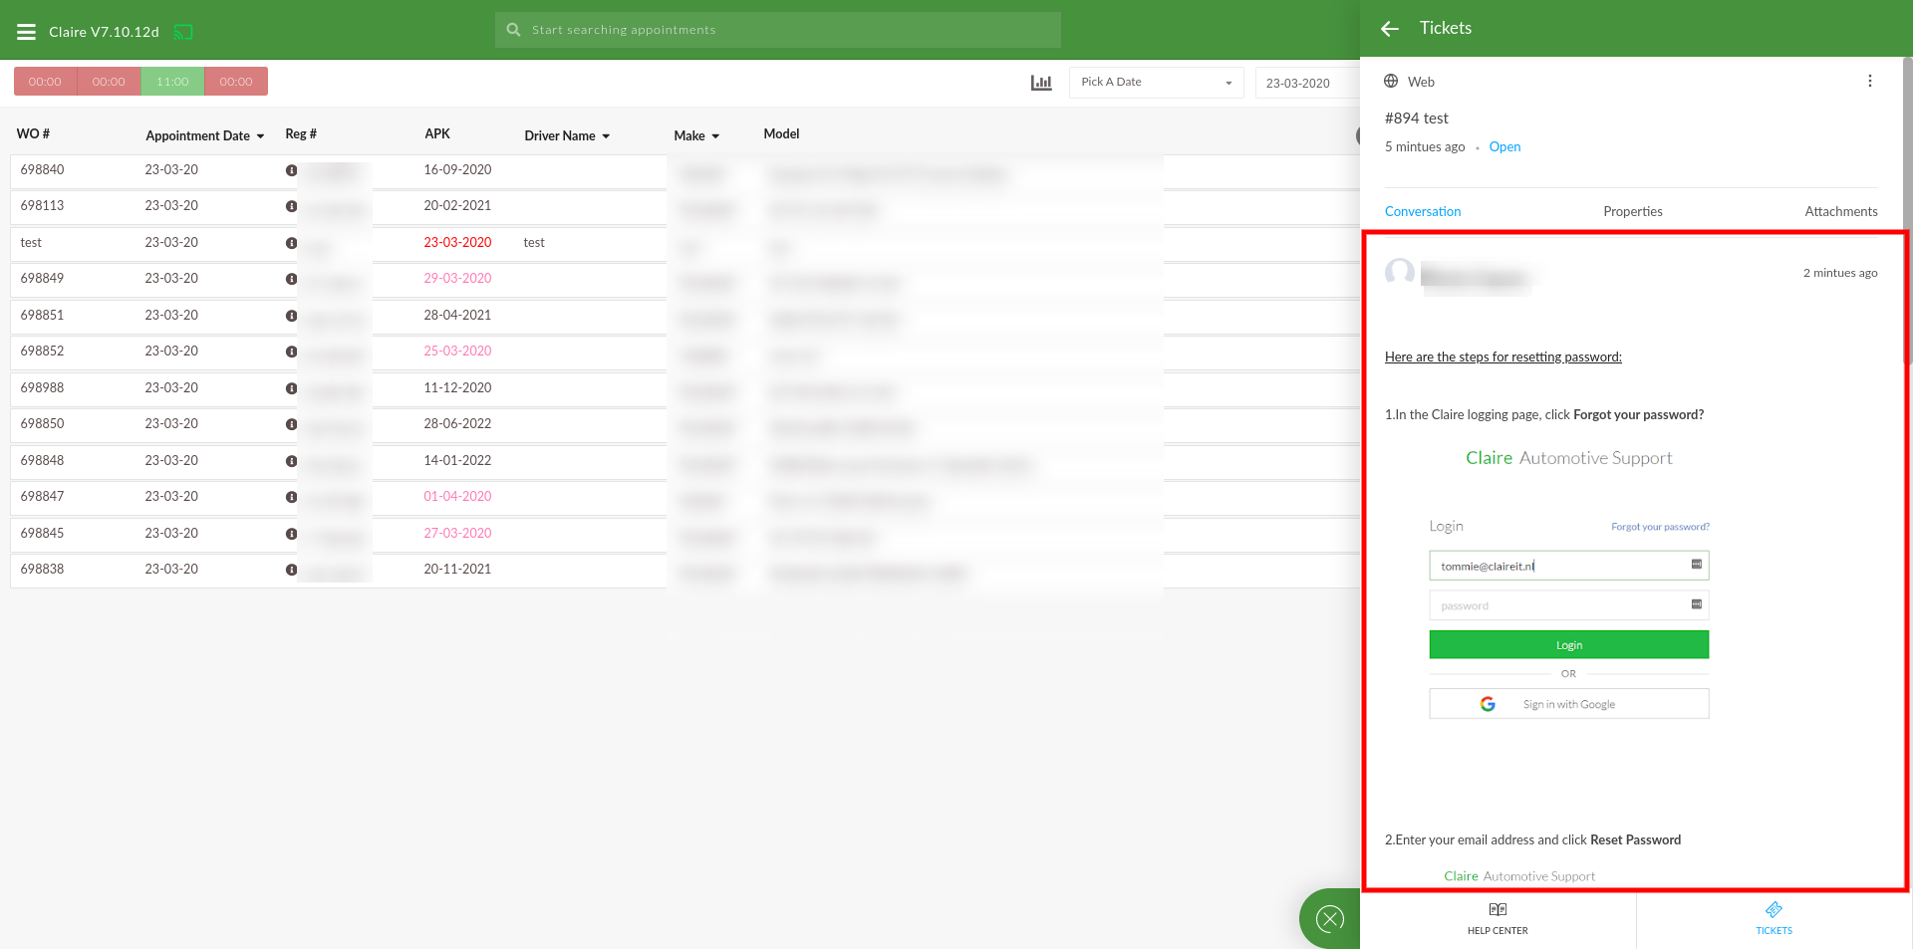Viewport: 1913px width, 949px height.
Task: Switch to the Attachments tab
Action: 1840,211
